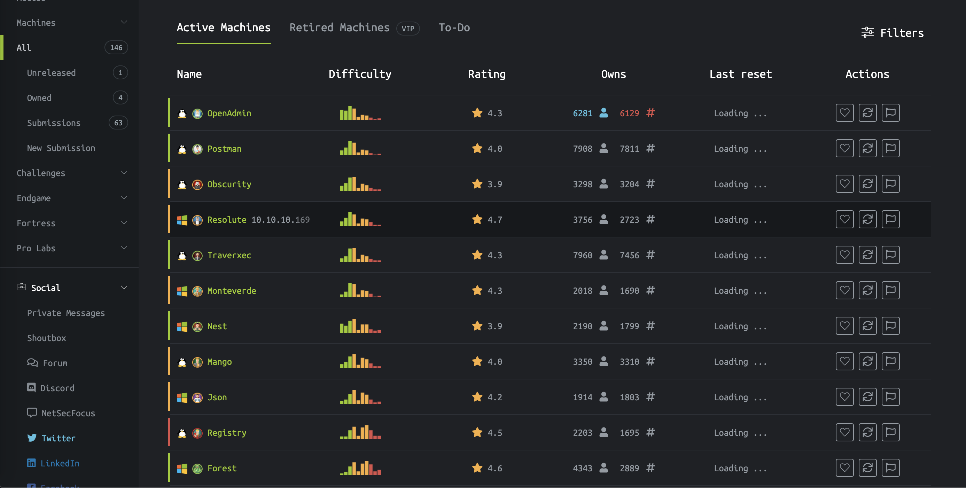Click the Twitter bird icon in sidebar
The width and height of the screenshot is (966, 488).
(x=32, y=438)
